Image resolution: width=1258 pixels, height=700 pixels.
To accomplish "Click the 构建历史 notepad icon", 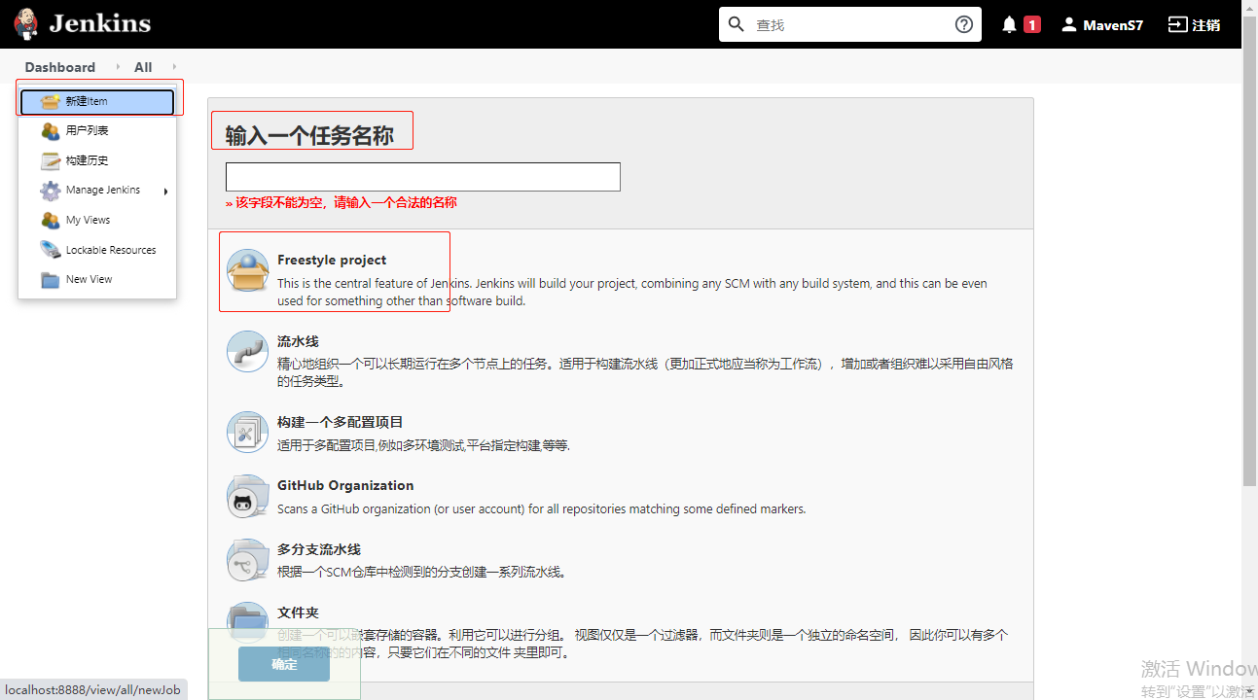I will [51, 160].
